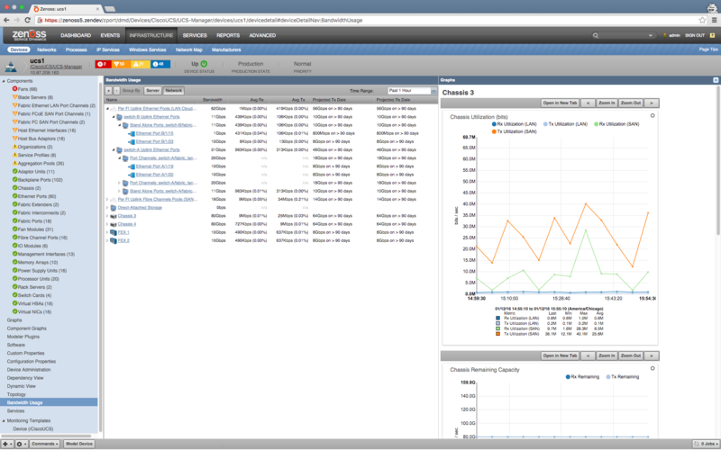721x450 pixels.
Task: Toggle Tx Utilization (SAN) legend series
Action: coord(514,131)
